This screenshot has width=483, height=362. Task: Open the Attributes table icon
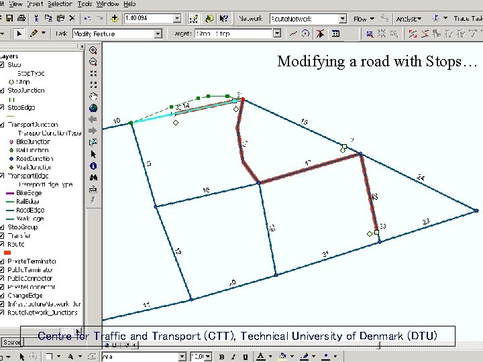tap(336, 34)
